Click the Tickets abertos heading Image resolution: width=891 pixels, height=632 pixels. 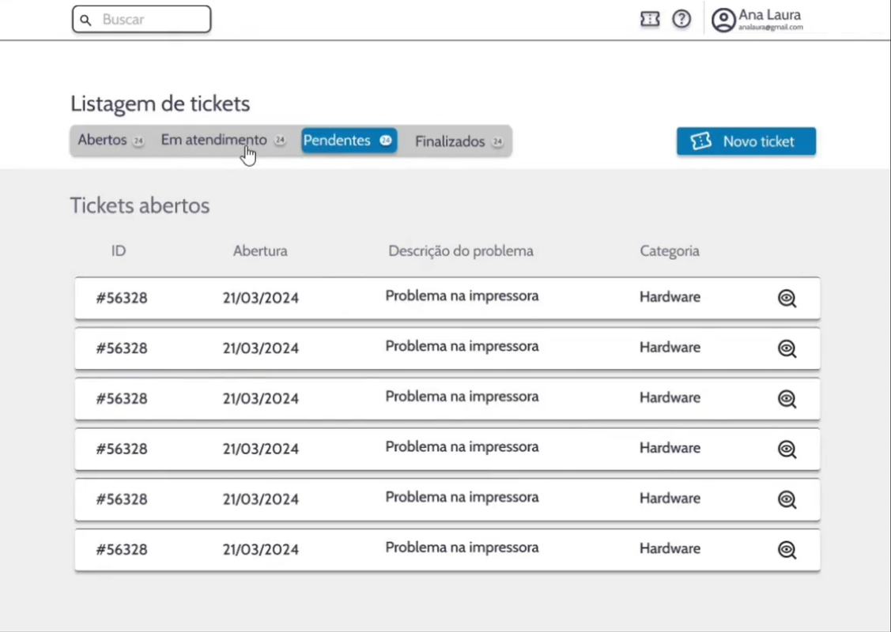[x=140, y=205]
